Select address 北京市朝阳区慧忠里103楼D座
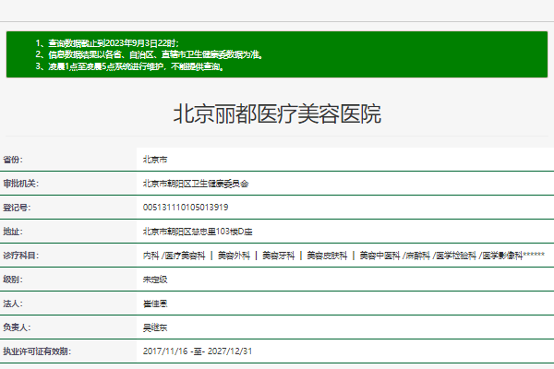This screenshot has width=554, height=369. click(x=198, y=232)
